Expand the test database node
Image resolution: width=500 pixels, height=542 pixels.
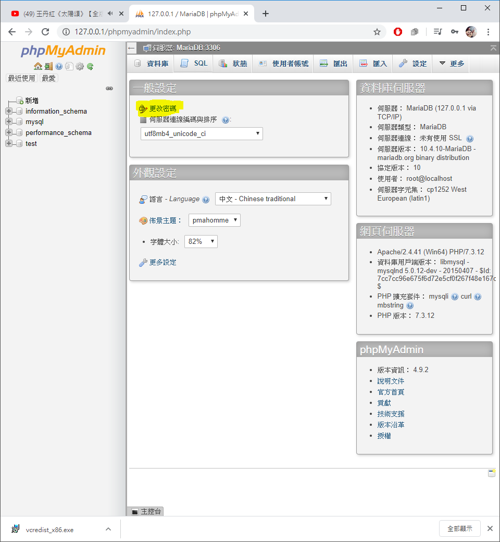9,143
